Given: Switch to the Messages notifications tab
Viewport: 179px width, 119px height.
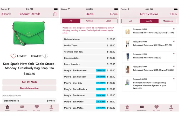Looking at the screenshot, I should [168, 21].
